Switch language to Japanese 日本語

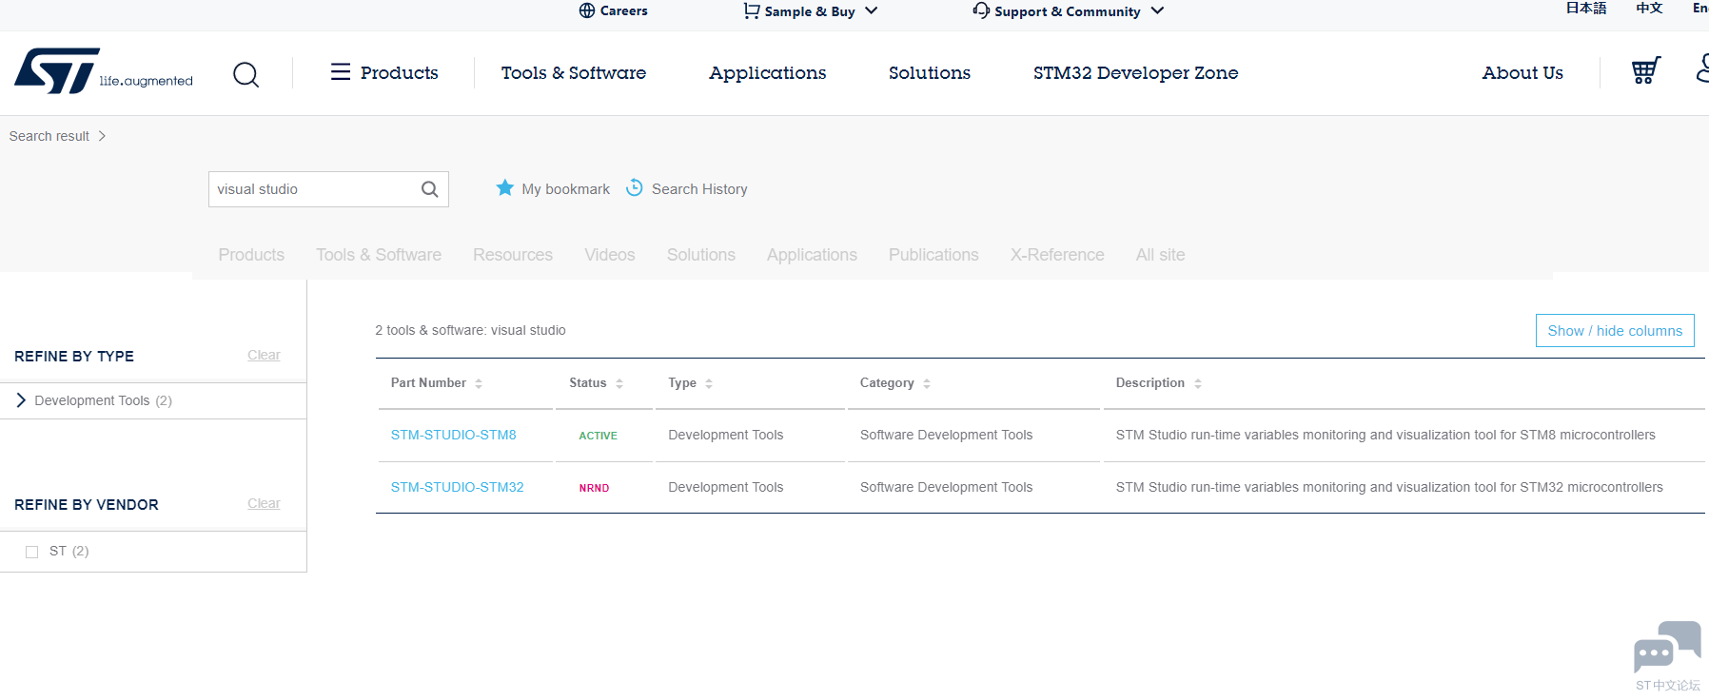pos(1586,8)
